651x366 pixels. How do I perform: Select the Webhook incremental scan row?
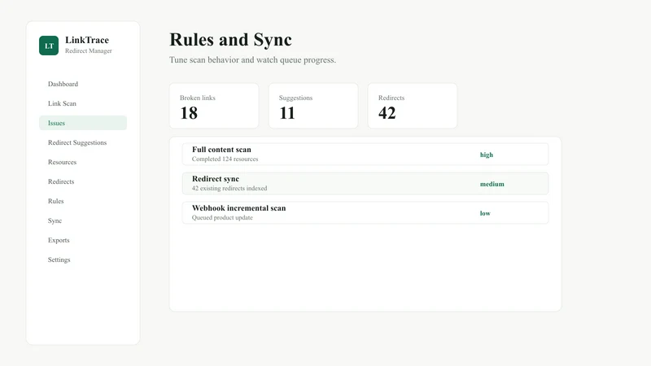click(365, 213)
